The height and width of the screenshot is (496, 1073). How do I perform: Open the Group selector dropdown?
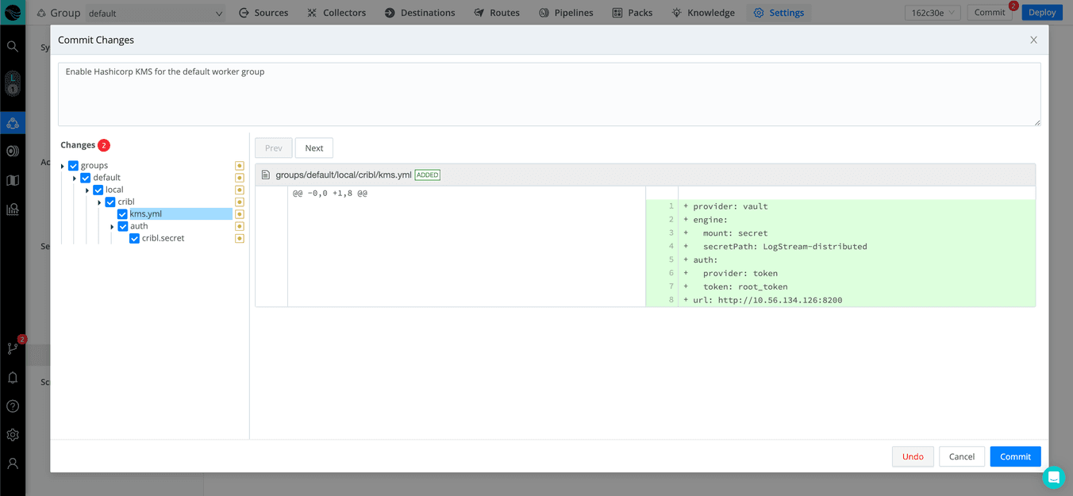[x=156, y=12]
